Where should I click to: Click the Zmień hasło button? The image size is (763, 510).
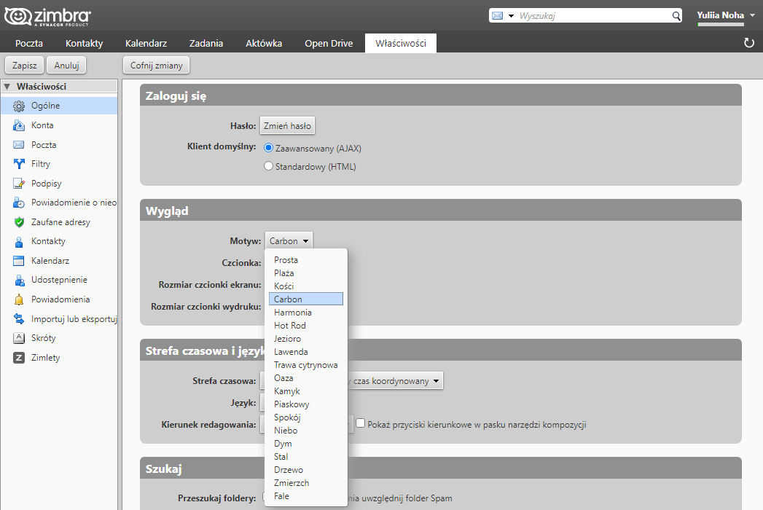[x=287, y=125]
